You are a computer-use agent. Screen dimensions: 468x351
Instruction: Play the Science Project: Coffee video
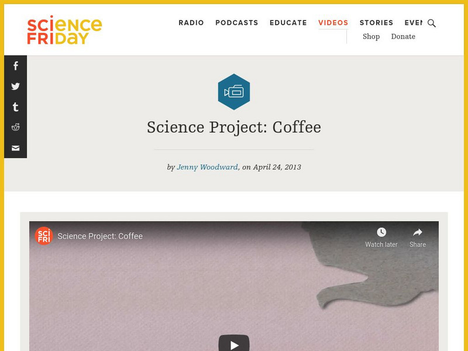[233, 344]
